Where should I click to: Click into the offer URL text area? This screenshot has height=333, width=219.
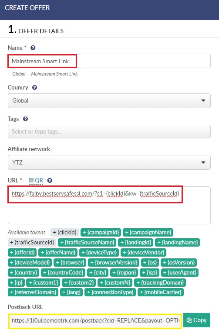pos(109,205)
